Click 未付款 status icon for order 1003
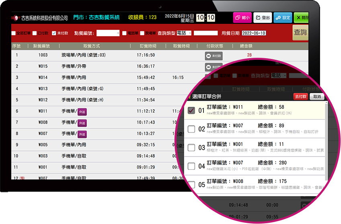This screenshot has width=341, height=224. (x=213, y=55)
